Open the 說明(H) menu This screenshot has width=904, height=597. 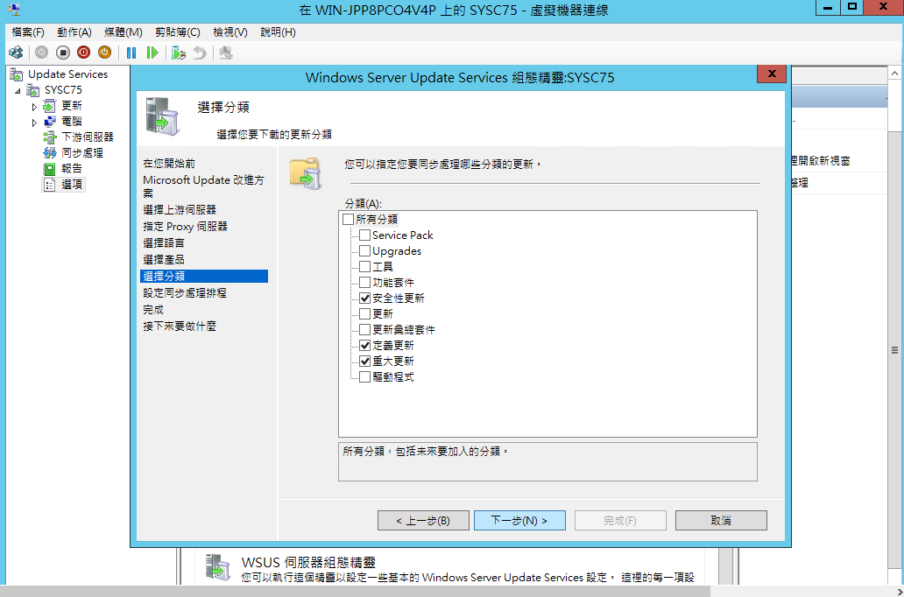click(278, 32)
